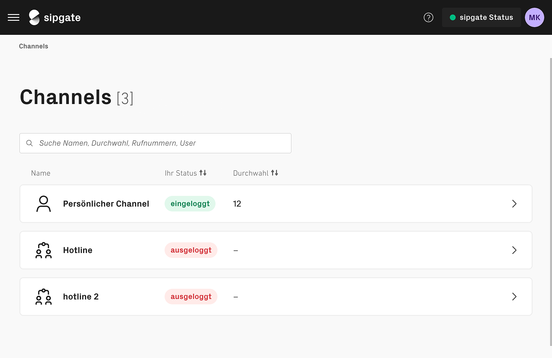
Task: Click the Channels breadcrumb
Action: point(33,46)
